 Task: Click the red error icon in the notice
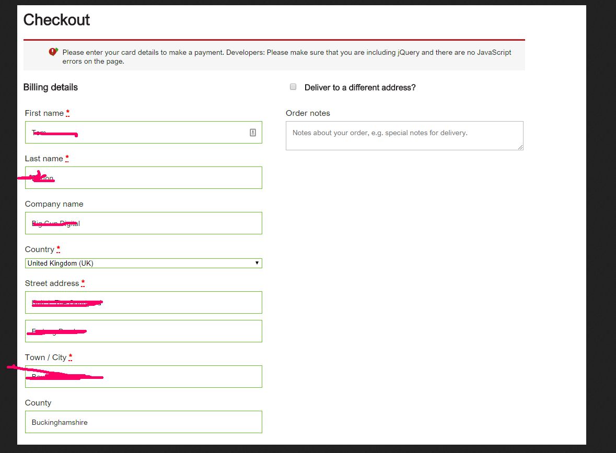[53, 52]
